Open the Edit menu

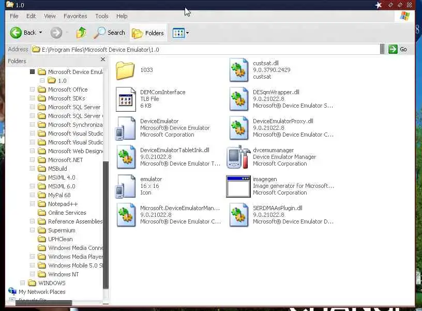(x=31, y=16)
